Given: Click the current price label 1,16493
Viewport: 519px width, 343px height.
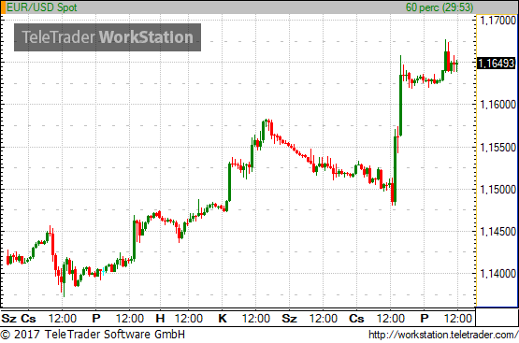Looking at the screenshot, I should [496, 63].
